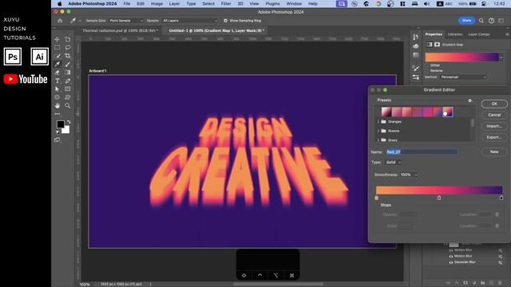This screenshot has width=511, height=287.
Task: Select the Eraser tool
Action: point(57,73)
